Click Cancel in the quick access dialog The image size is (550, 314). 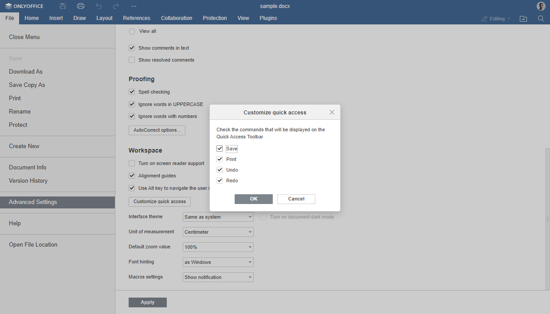(296, 199)
